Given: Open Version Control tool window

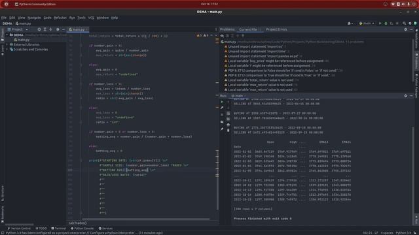Looking at the screenshot, I should click(19, 228).
